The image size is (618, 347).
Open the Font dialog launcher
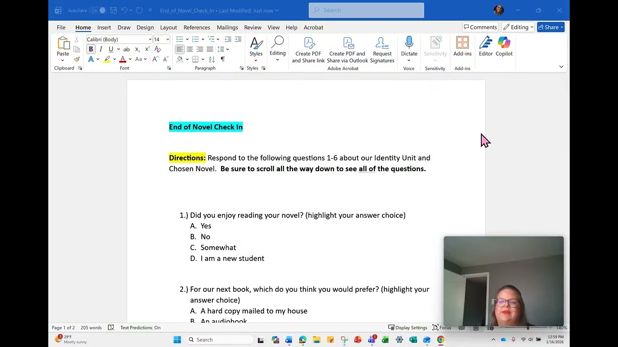pos(169,68)
